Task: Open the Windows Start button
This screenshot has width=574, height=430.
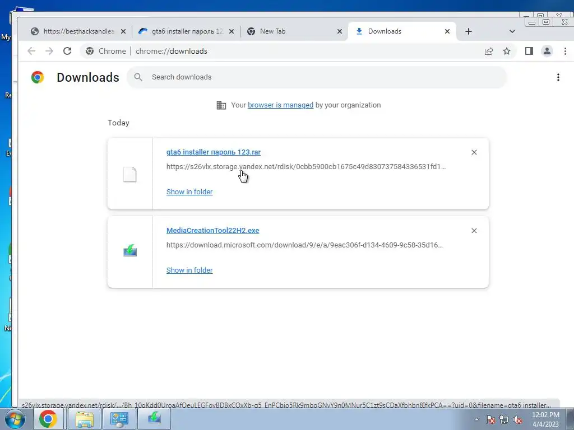Action: 15,419
